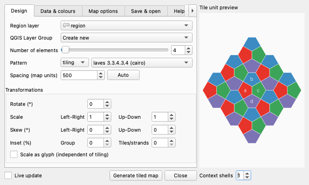Decrease Spacing with down arrow
This screenshot has width=309, height=185.
click(101, 77)
